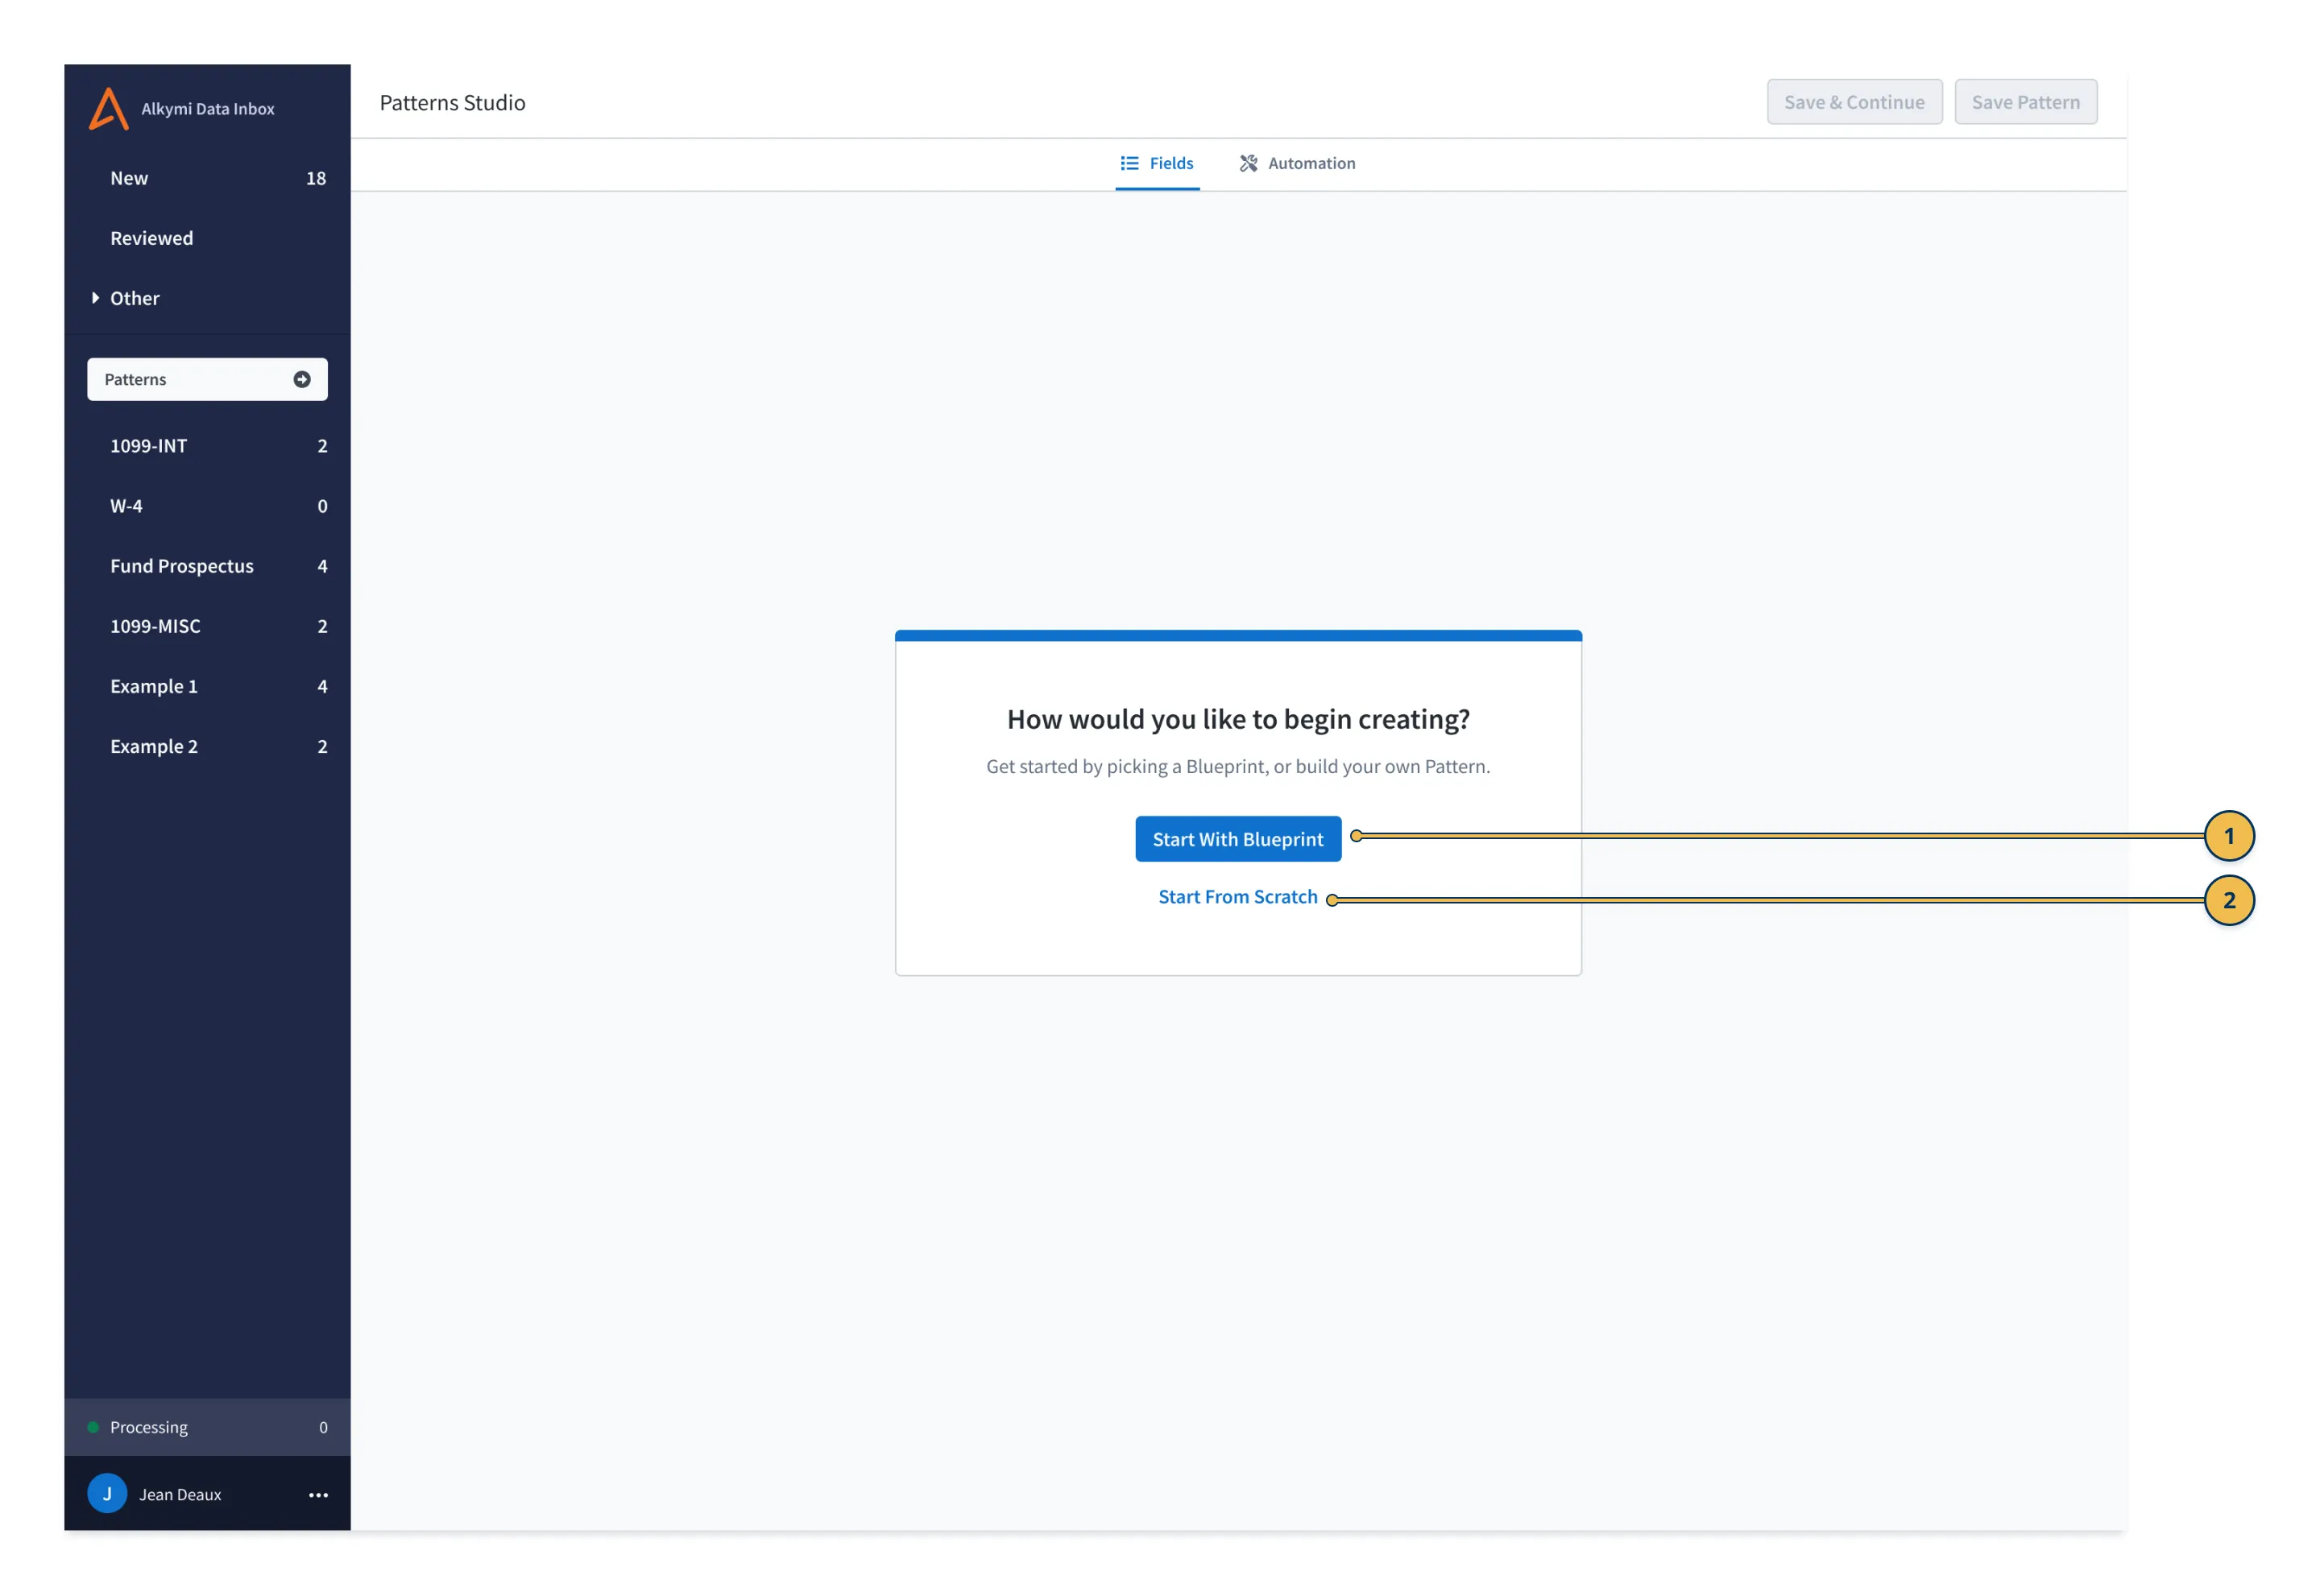Click the Patterns Studio title
2320x1596 pixels.
(452, 103)
